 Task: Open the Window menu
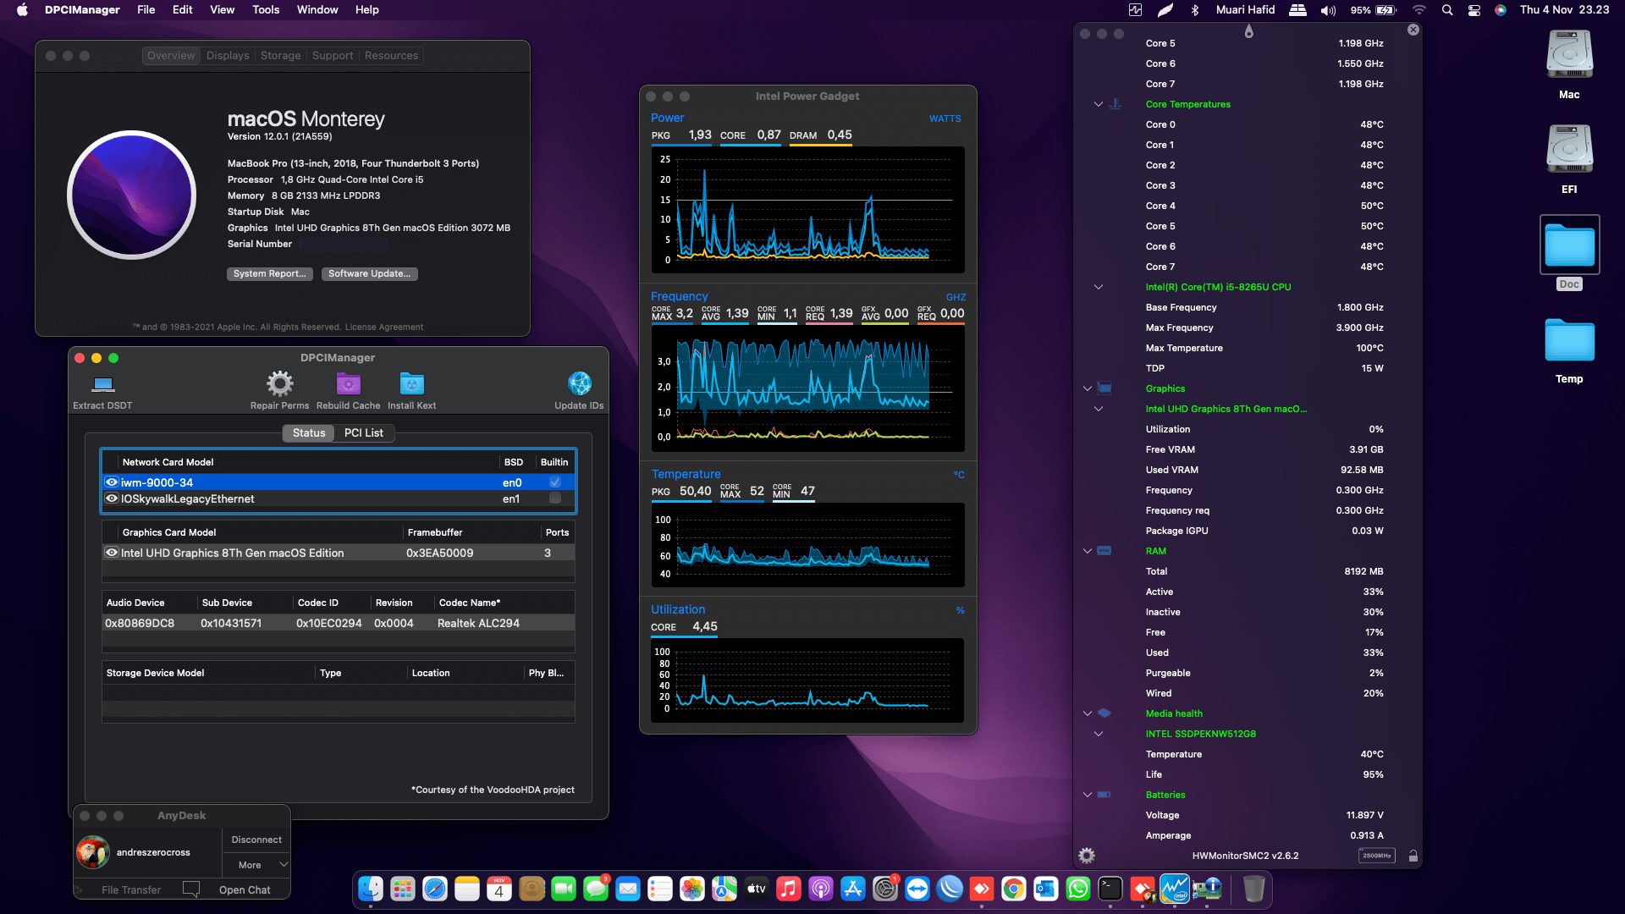coord(317,10)
